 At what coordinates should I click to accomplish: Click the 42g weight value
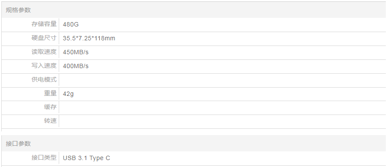click(68, 94)
